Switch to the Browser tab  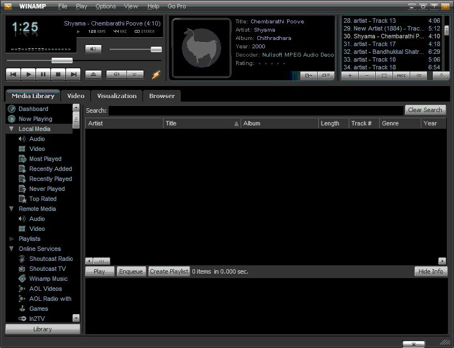(162, 96)
